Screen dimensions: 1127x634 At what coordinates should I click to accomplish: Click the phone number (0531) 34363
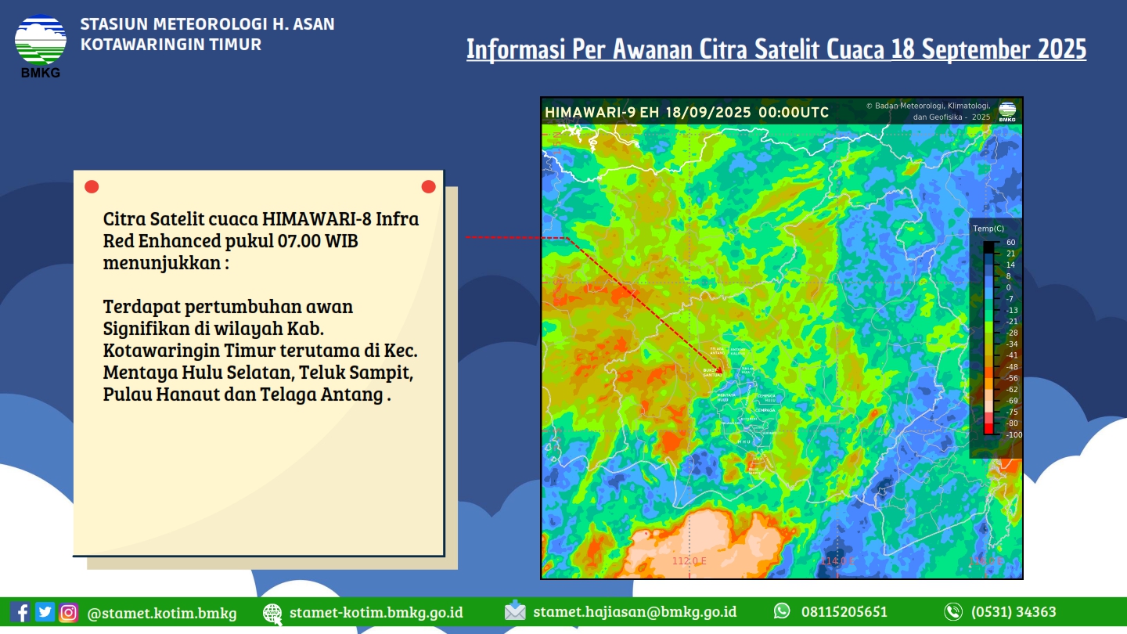click(x=1014, y=612)
